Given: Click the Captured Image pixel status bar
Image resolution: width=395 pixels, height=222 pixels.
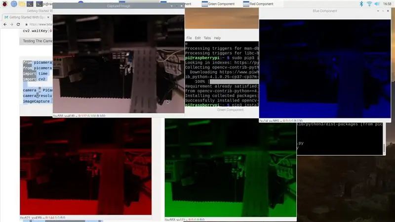Looking at the screenshot, I should [79, 116].
